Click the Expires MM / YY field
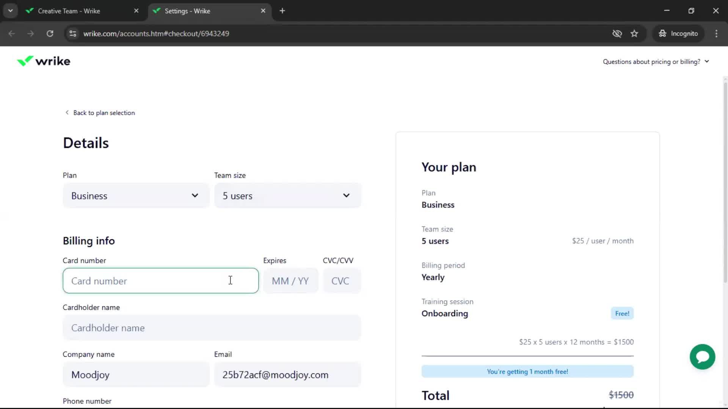728x409 pixels. pos(291,281)
